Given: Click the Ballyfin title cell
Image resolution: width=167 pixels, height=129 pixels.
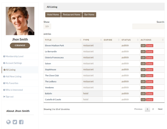Looking at the screenshot, I should tap(63, 94).
